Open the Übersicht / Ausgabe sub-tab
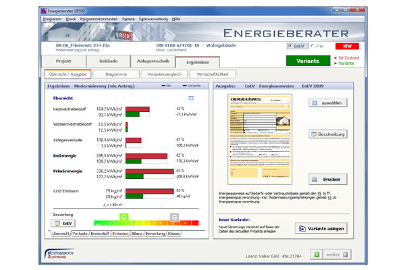Image resolution: width=405 pixels, height=270 pixels. [x=67, y=74]
